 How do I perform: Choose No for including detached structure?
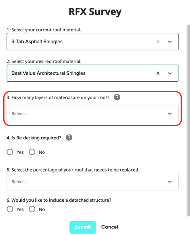[x=32, y=209]
